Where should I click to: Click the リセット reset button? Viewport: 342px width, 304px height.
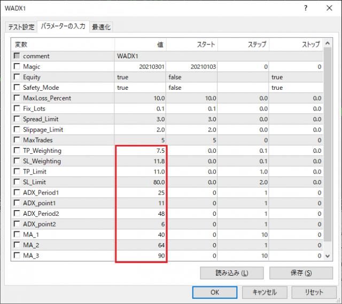[314, 292]
